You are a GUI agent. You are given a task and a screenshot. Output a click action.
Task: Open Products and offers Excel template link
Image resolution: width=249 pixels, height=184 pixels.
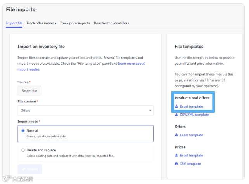click(191, 106)
